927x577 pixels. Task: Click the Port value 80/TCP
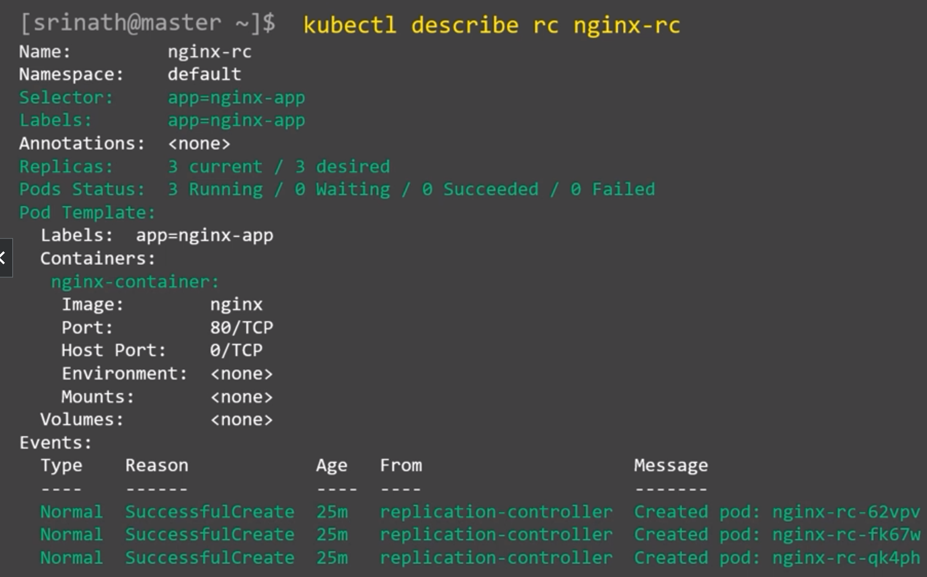[x=241, y=328]
